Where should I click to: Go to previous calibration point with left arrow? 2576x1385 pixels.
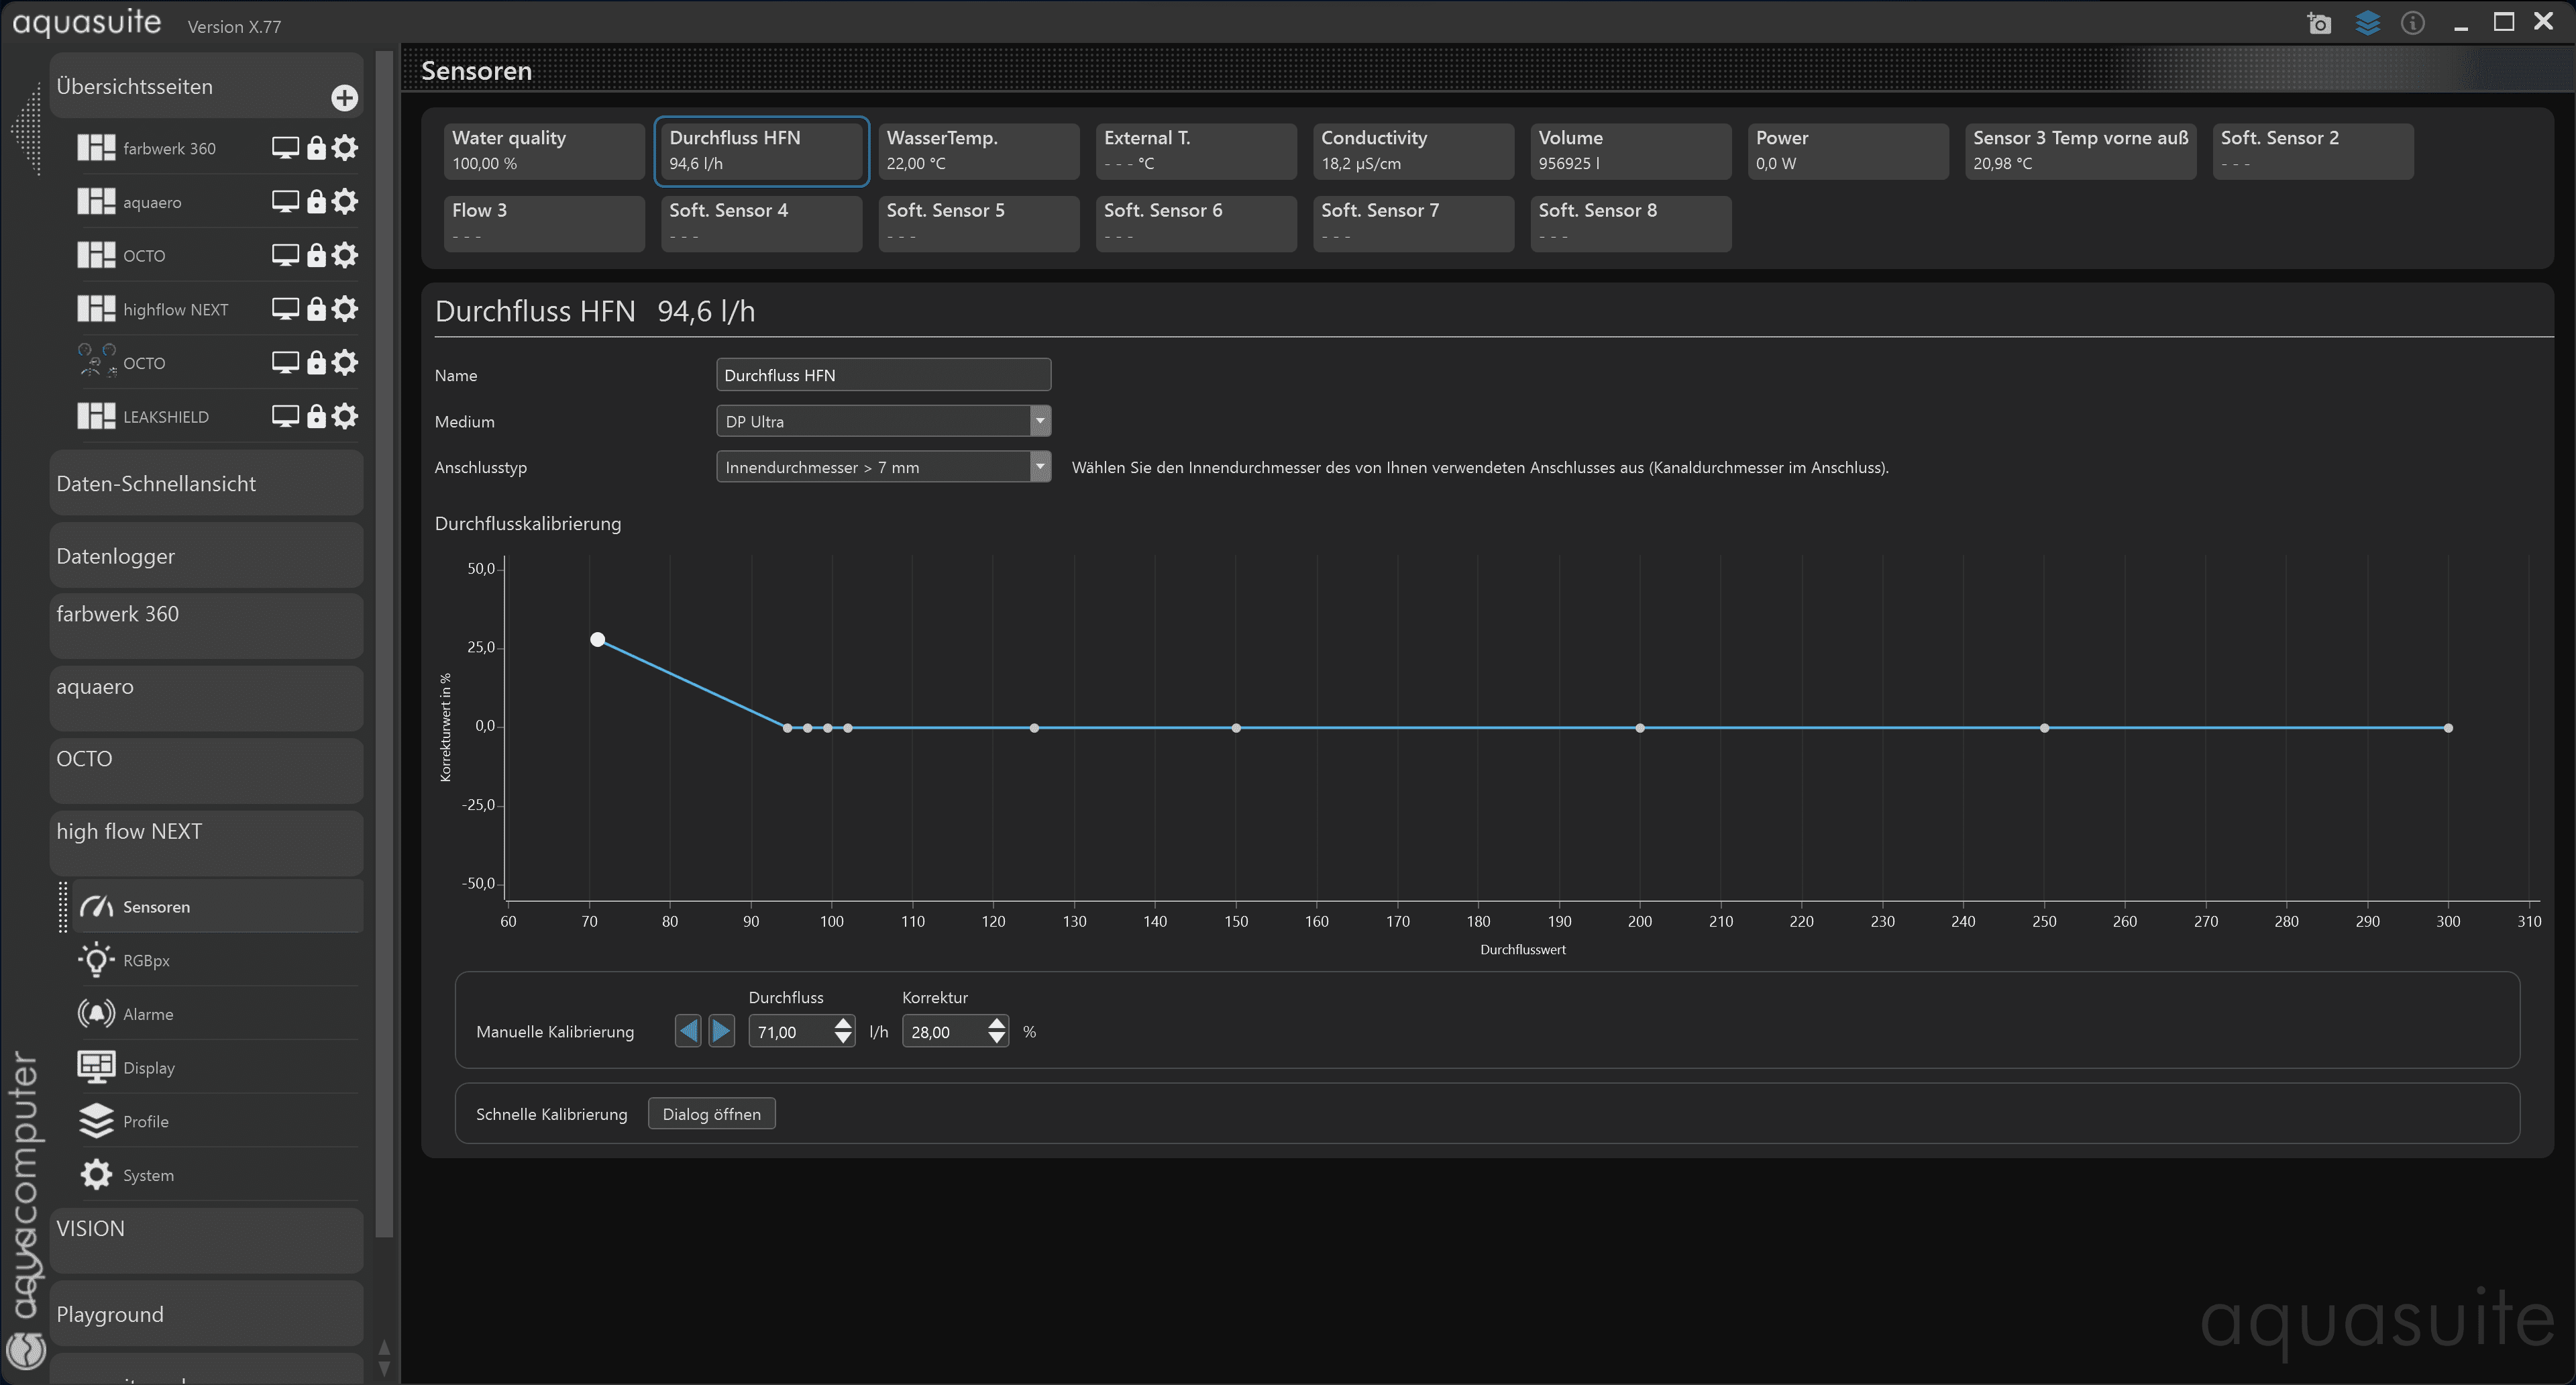[688, 1031]
